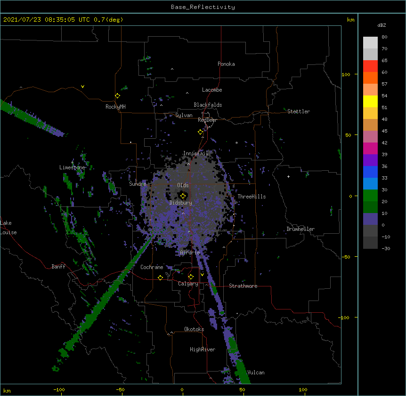Click the Olds town label

[x=183, y=185]
